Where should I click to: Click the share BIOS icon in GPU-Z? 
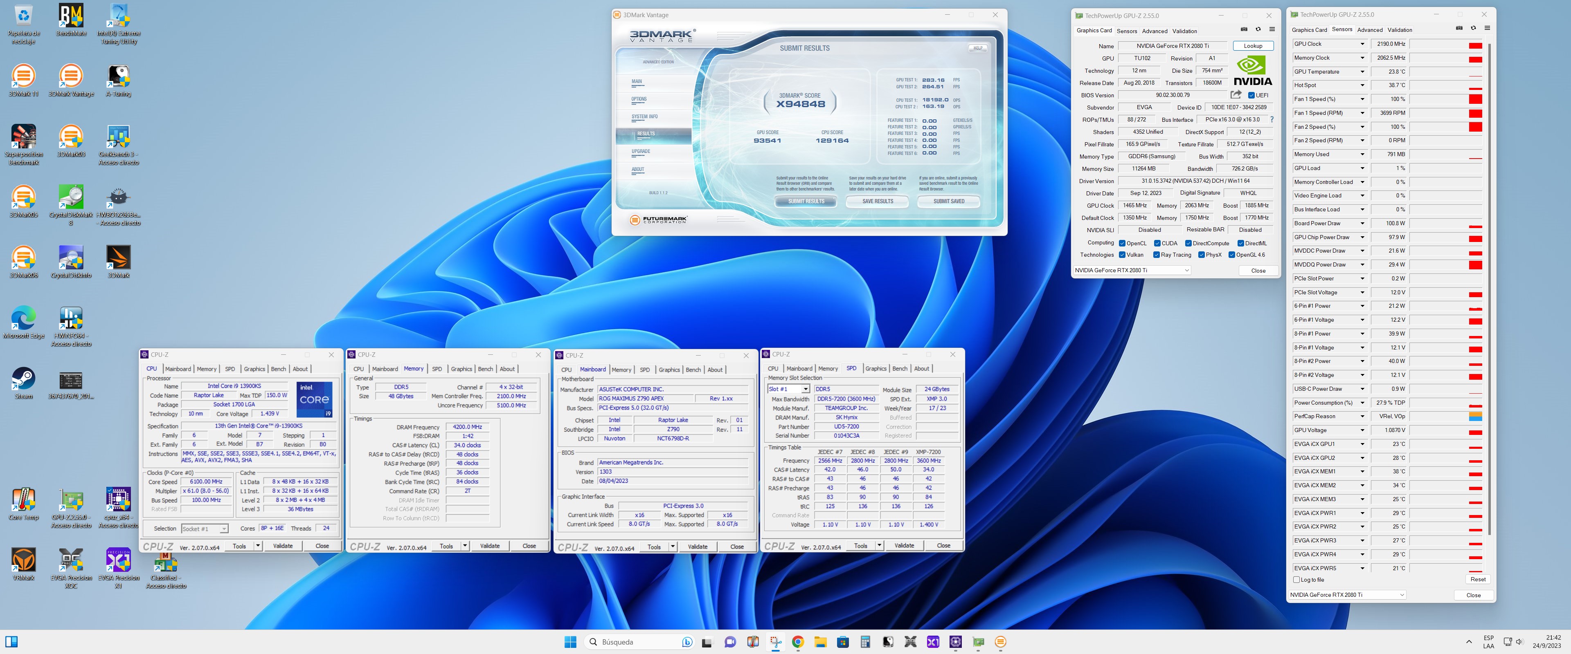(x=1236, y=94)
